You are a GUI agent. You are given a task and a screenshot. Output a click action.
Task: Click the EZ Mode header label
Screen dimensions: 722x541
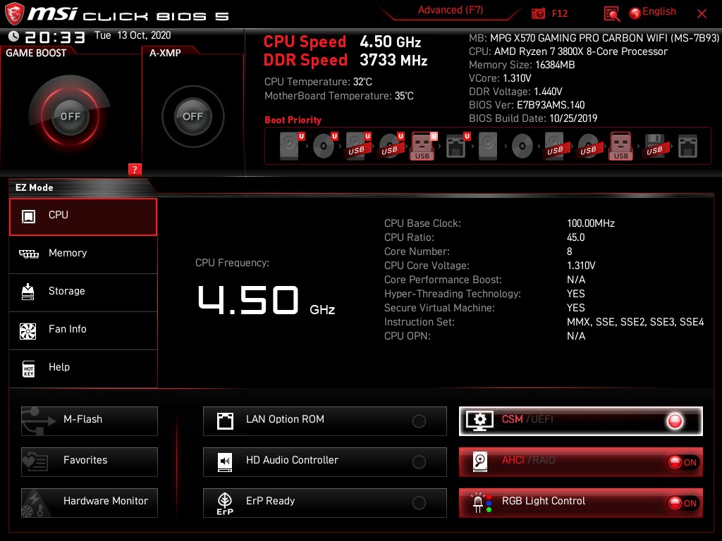[35, 187]
